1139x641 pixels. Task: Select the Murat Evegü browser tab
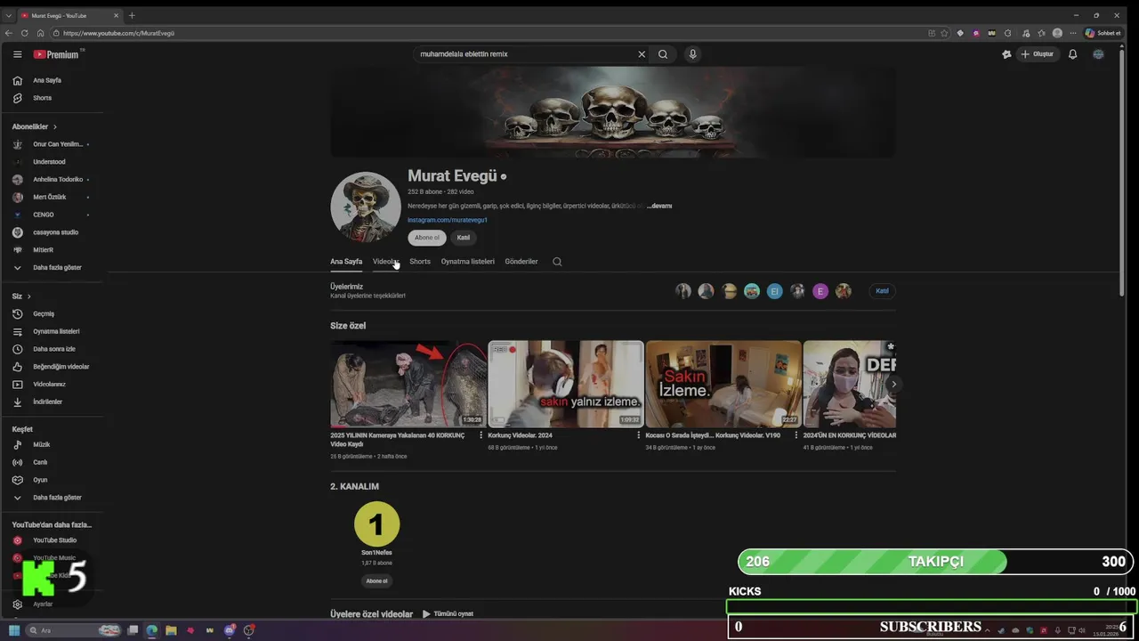[69, 15]
